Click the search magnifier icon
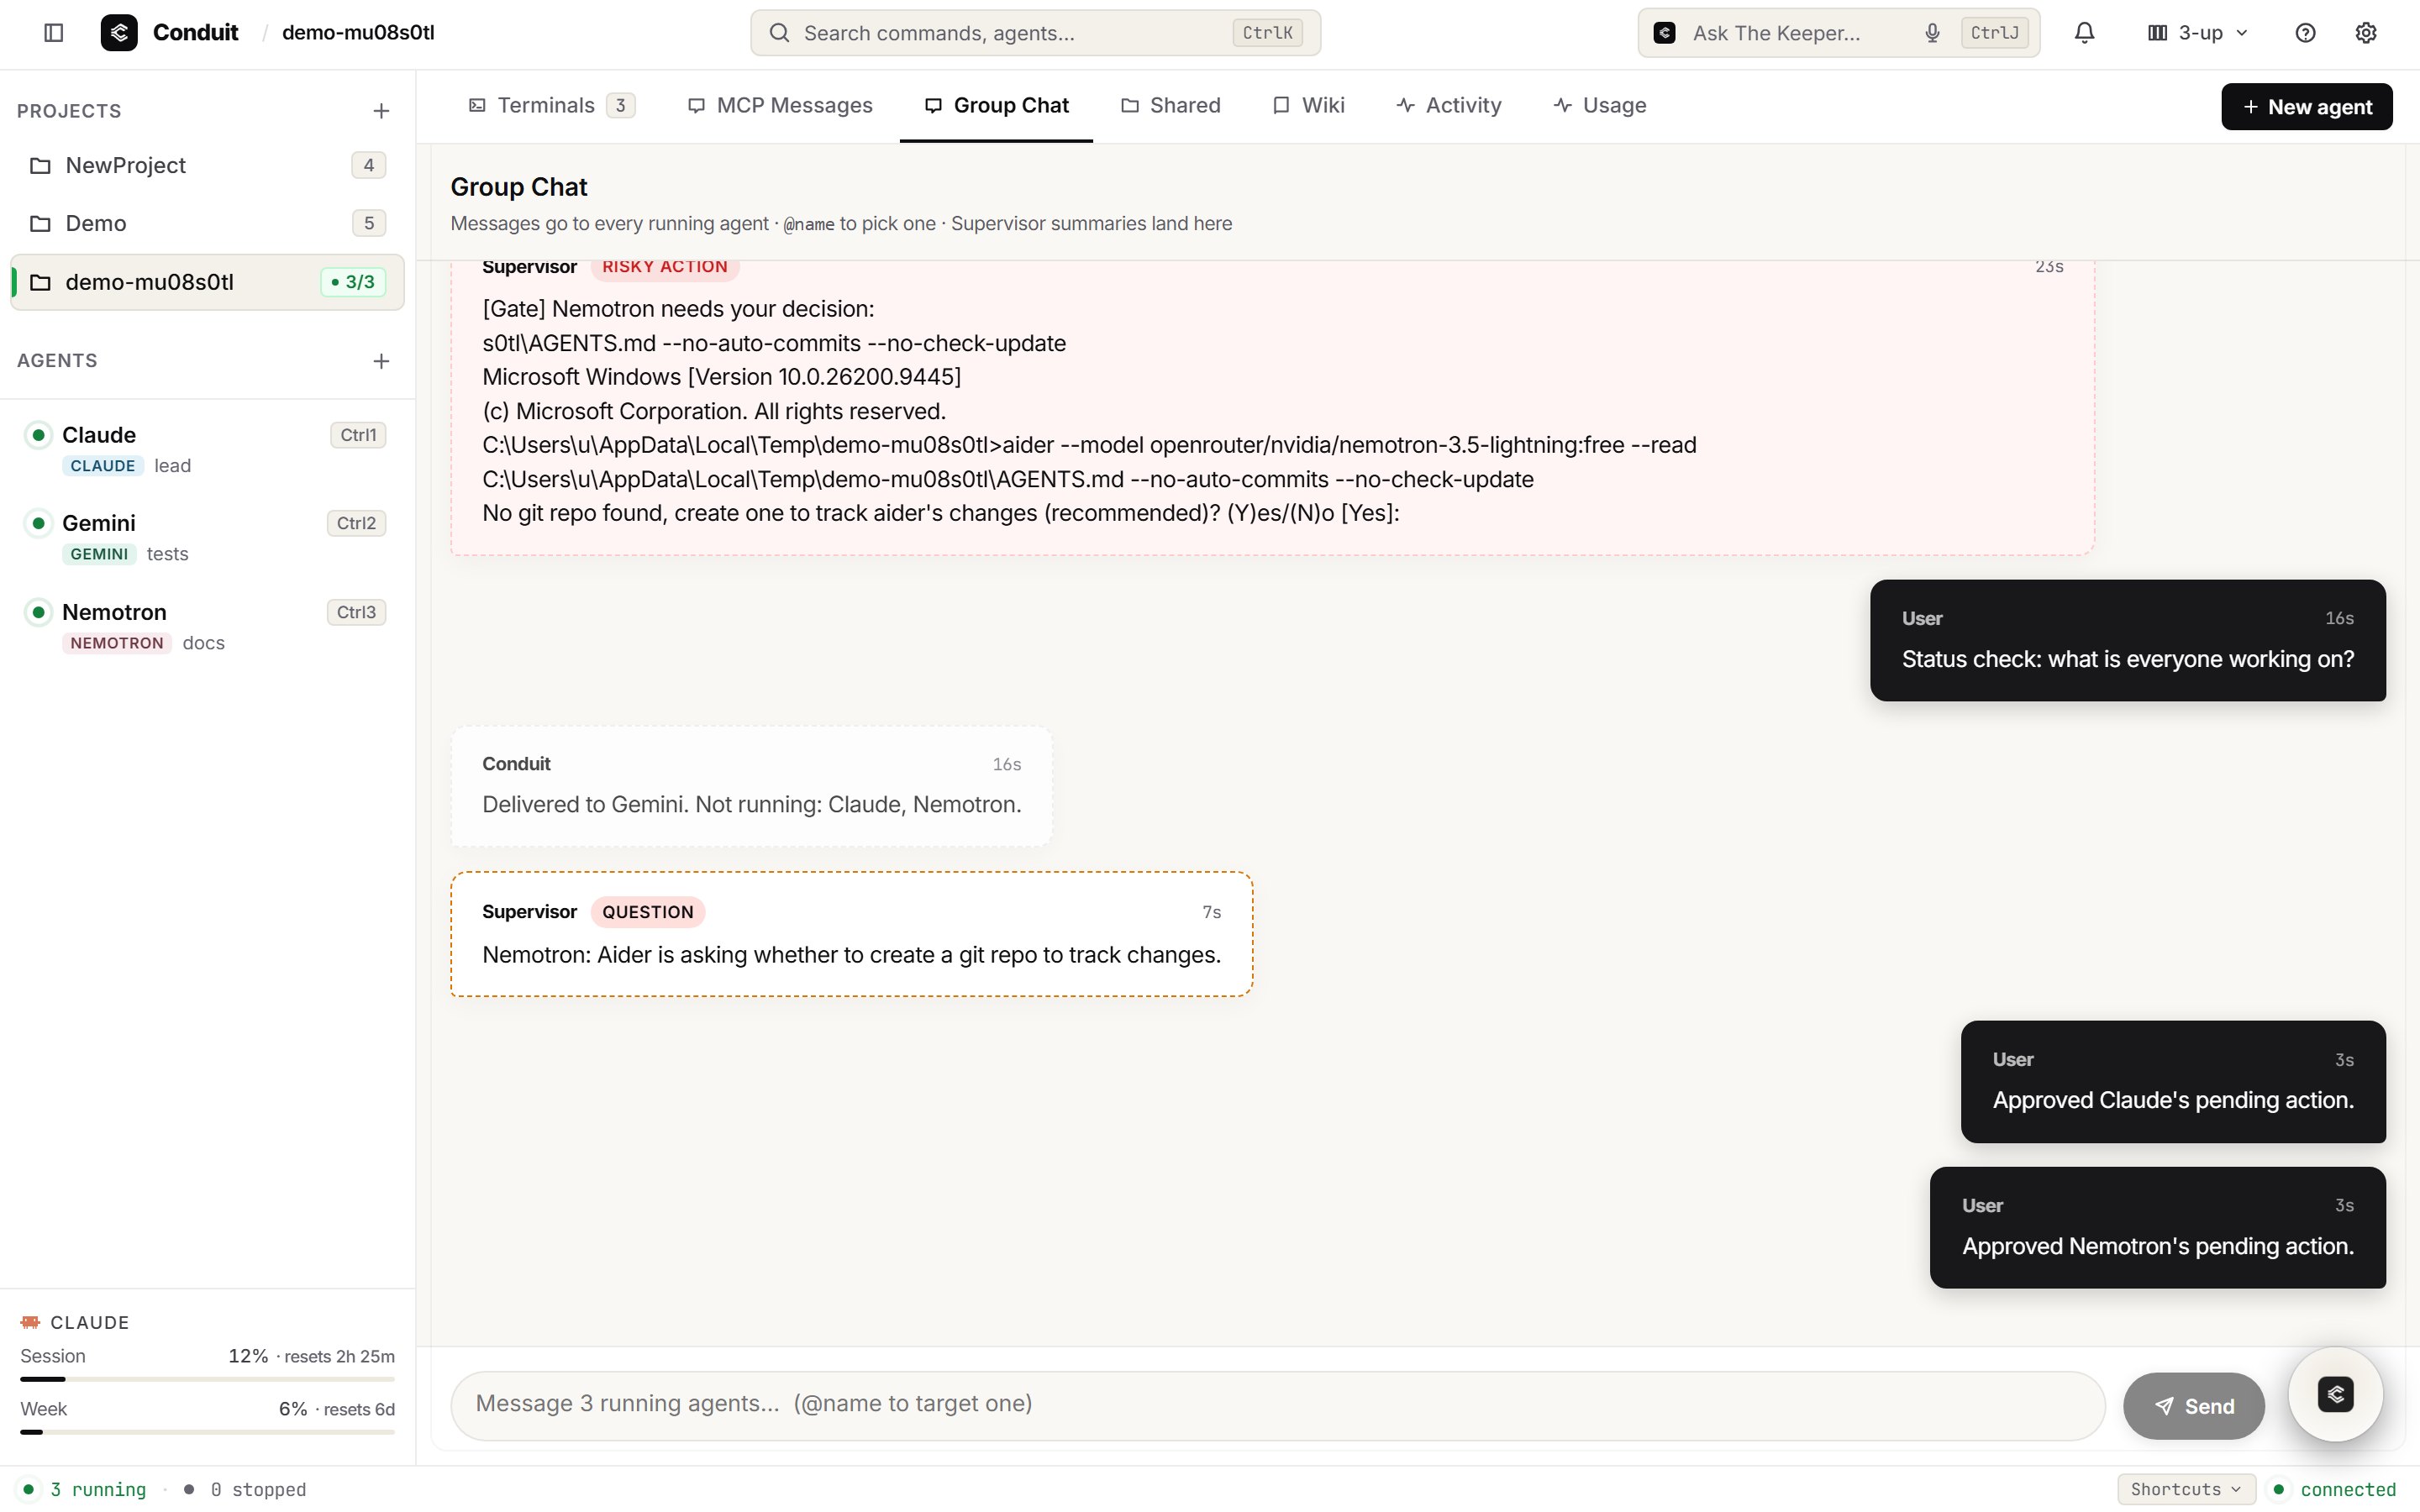Image resolution: width=2420 pixels, height=1512 pixels. [779, 33]
